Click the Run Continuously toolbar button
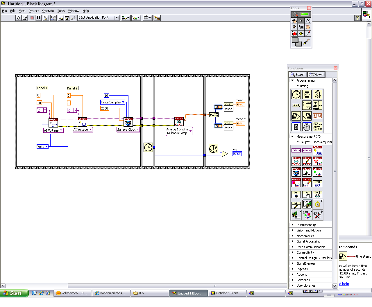The image size is (372, 307). 24,18
